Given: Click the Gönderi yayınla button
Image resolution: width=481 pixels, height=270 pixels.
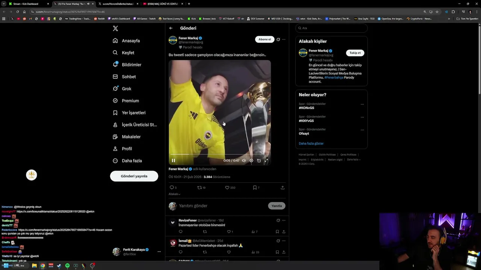Looking at the screenshot, I should tap(134, 176).
